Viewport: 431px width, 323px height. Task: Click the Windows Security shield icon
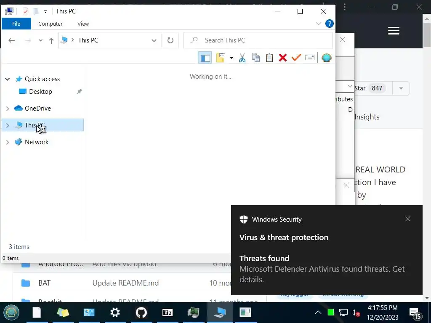coord(244,220)
